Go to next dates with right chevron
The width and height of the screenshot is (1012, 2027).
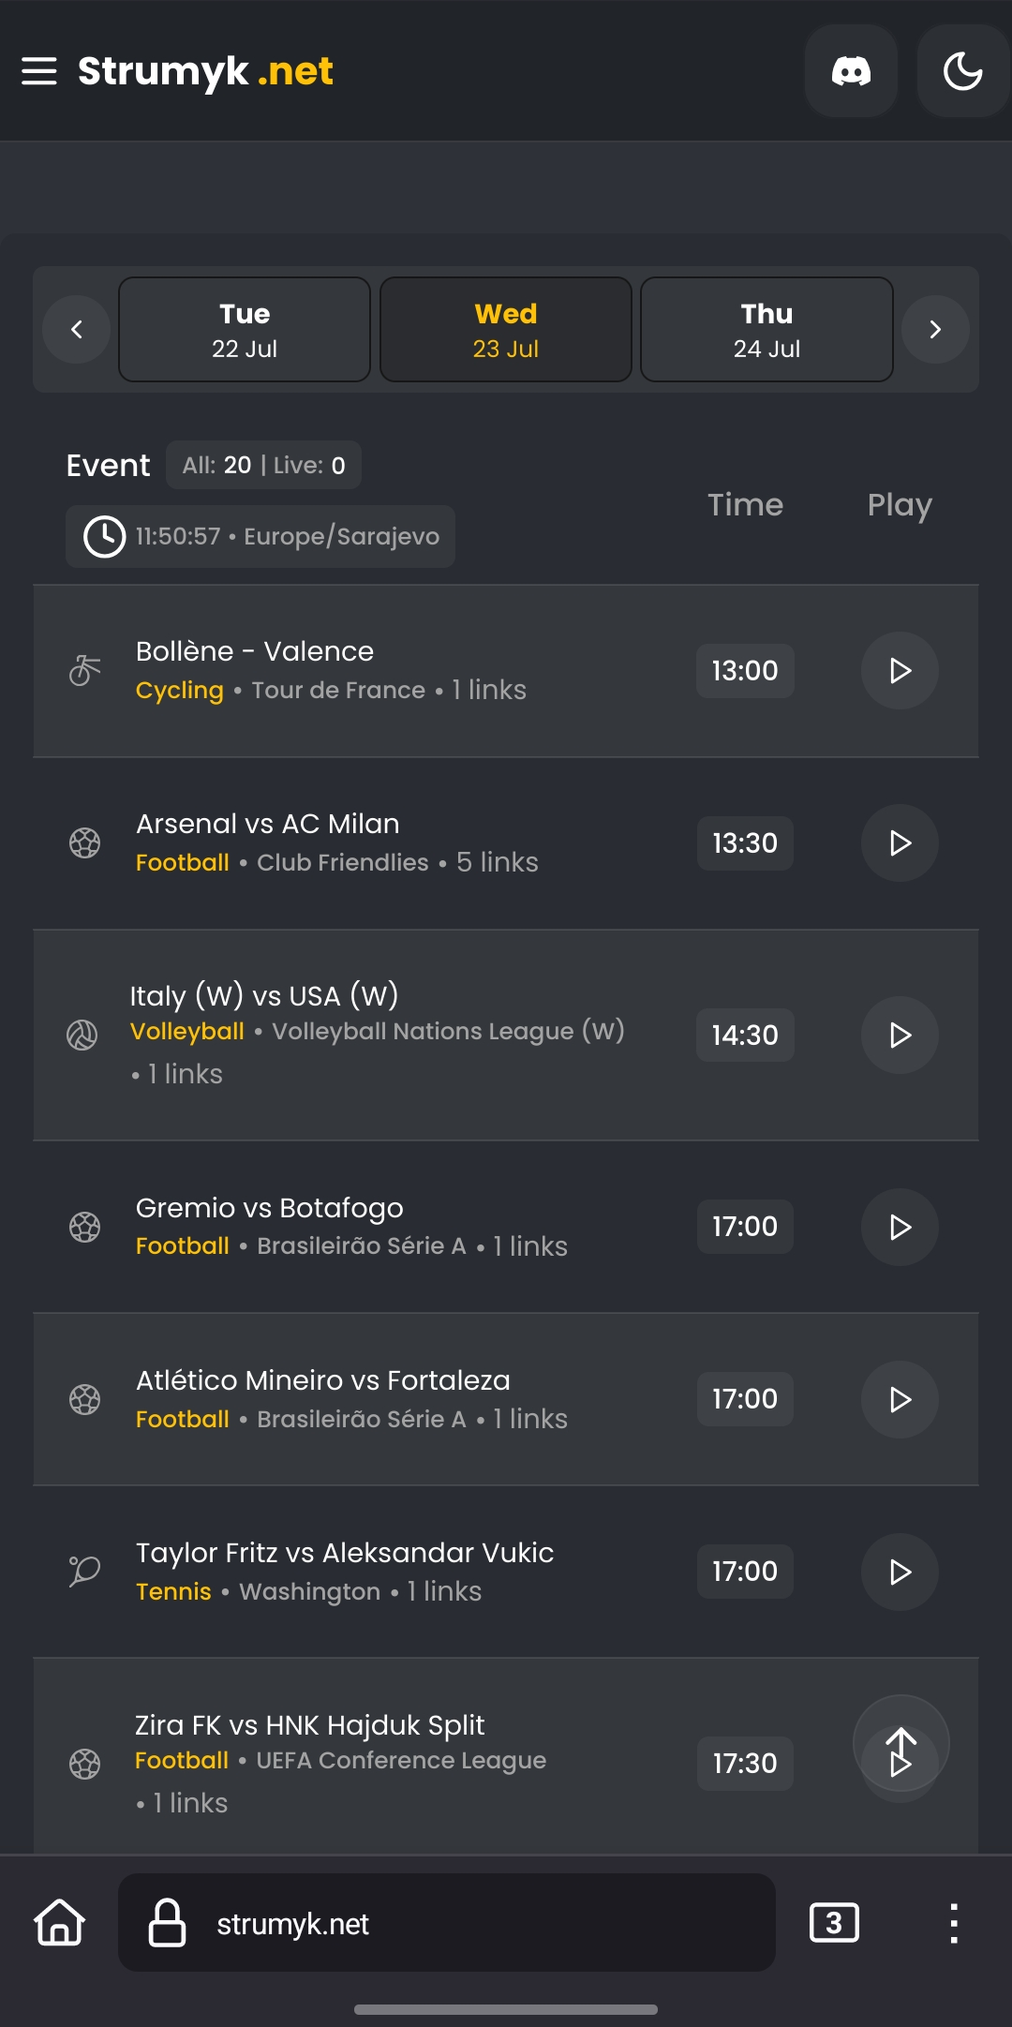pyautogui.click(x=934, y=330)
